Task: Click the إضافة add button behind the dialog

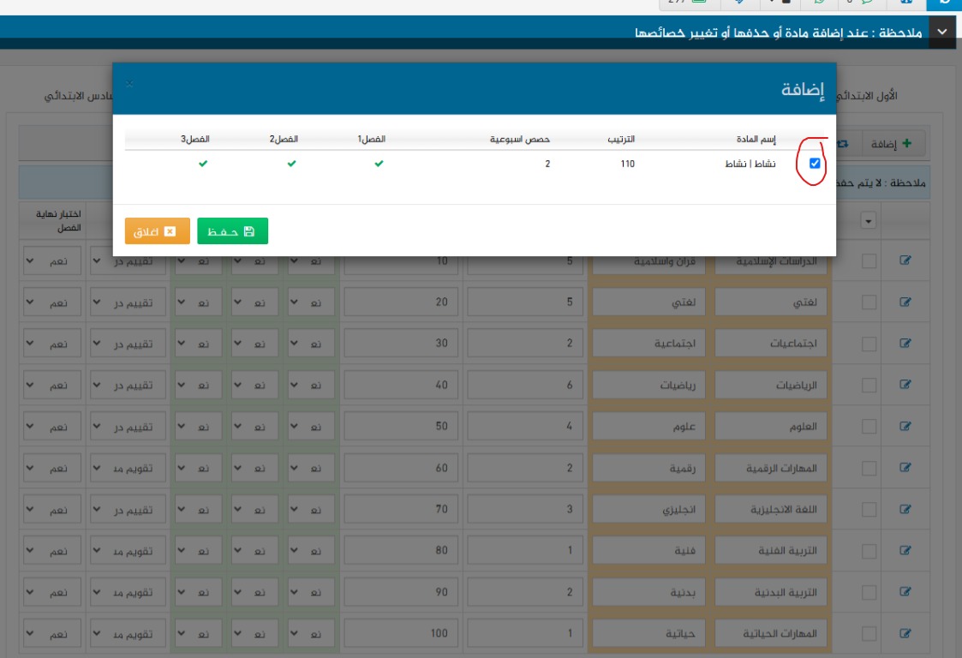Action: point(893,144)
